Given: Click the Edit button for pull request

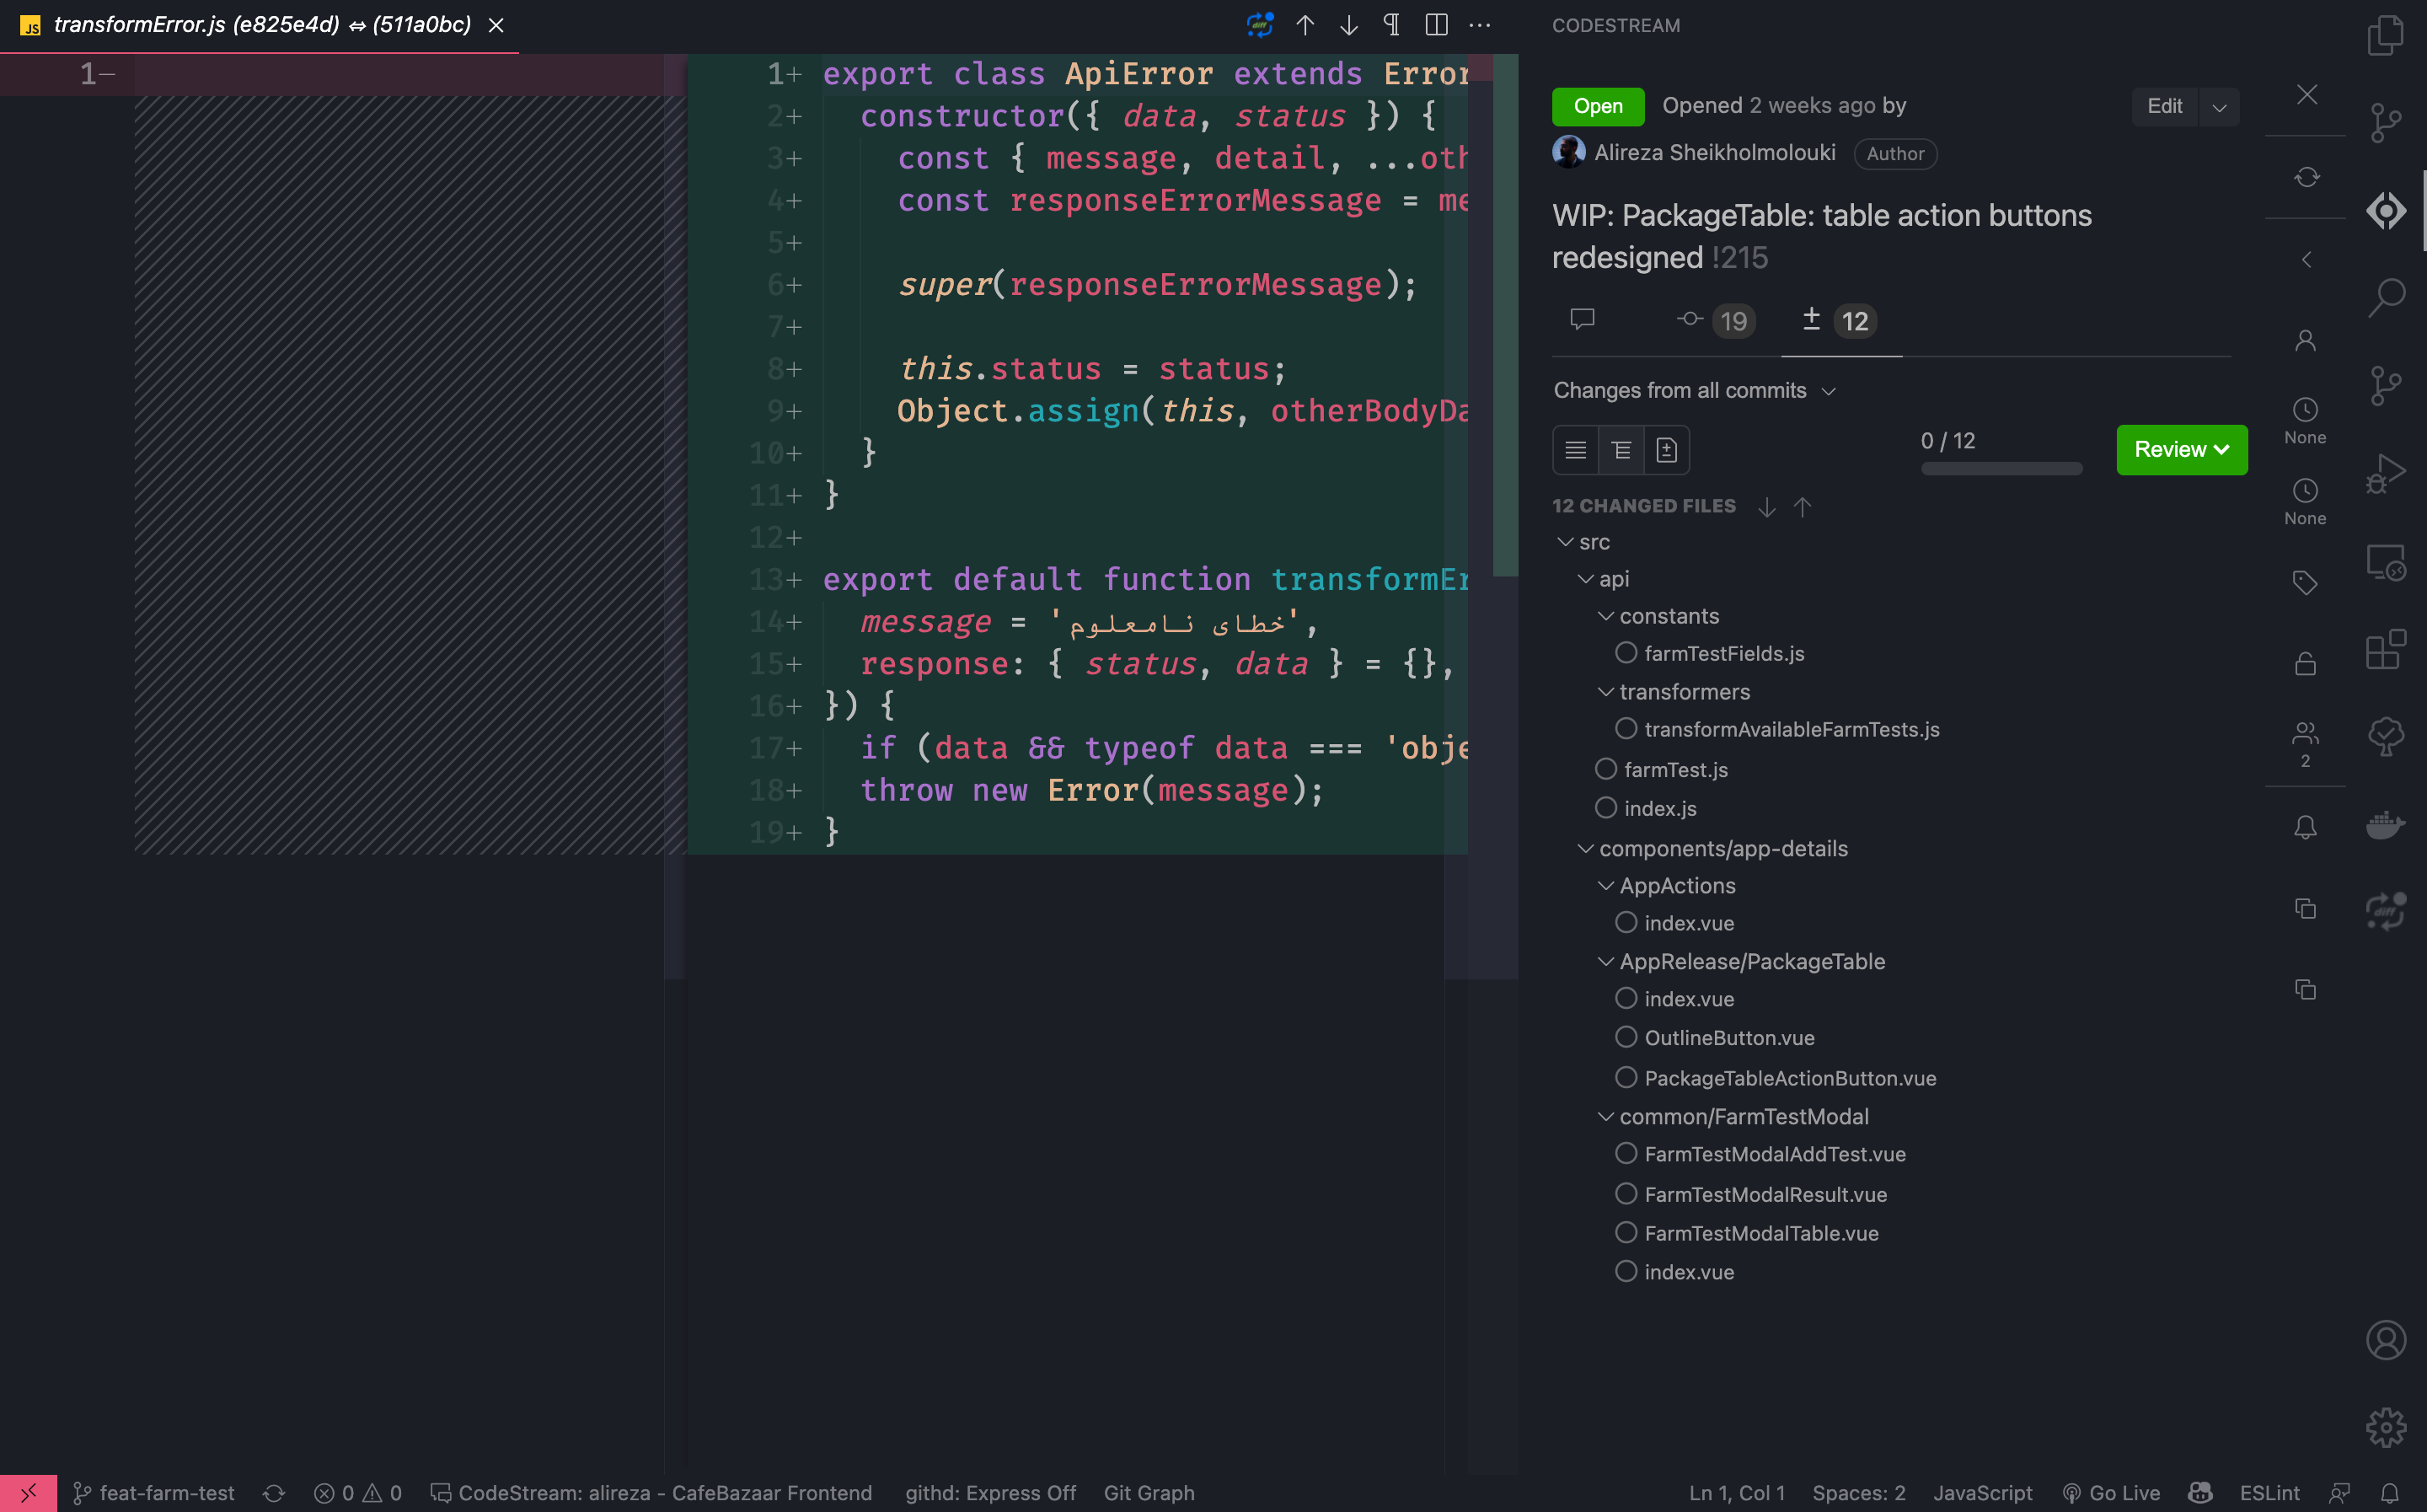Looking at the screenshot, I should [2164, 106].
